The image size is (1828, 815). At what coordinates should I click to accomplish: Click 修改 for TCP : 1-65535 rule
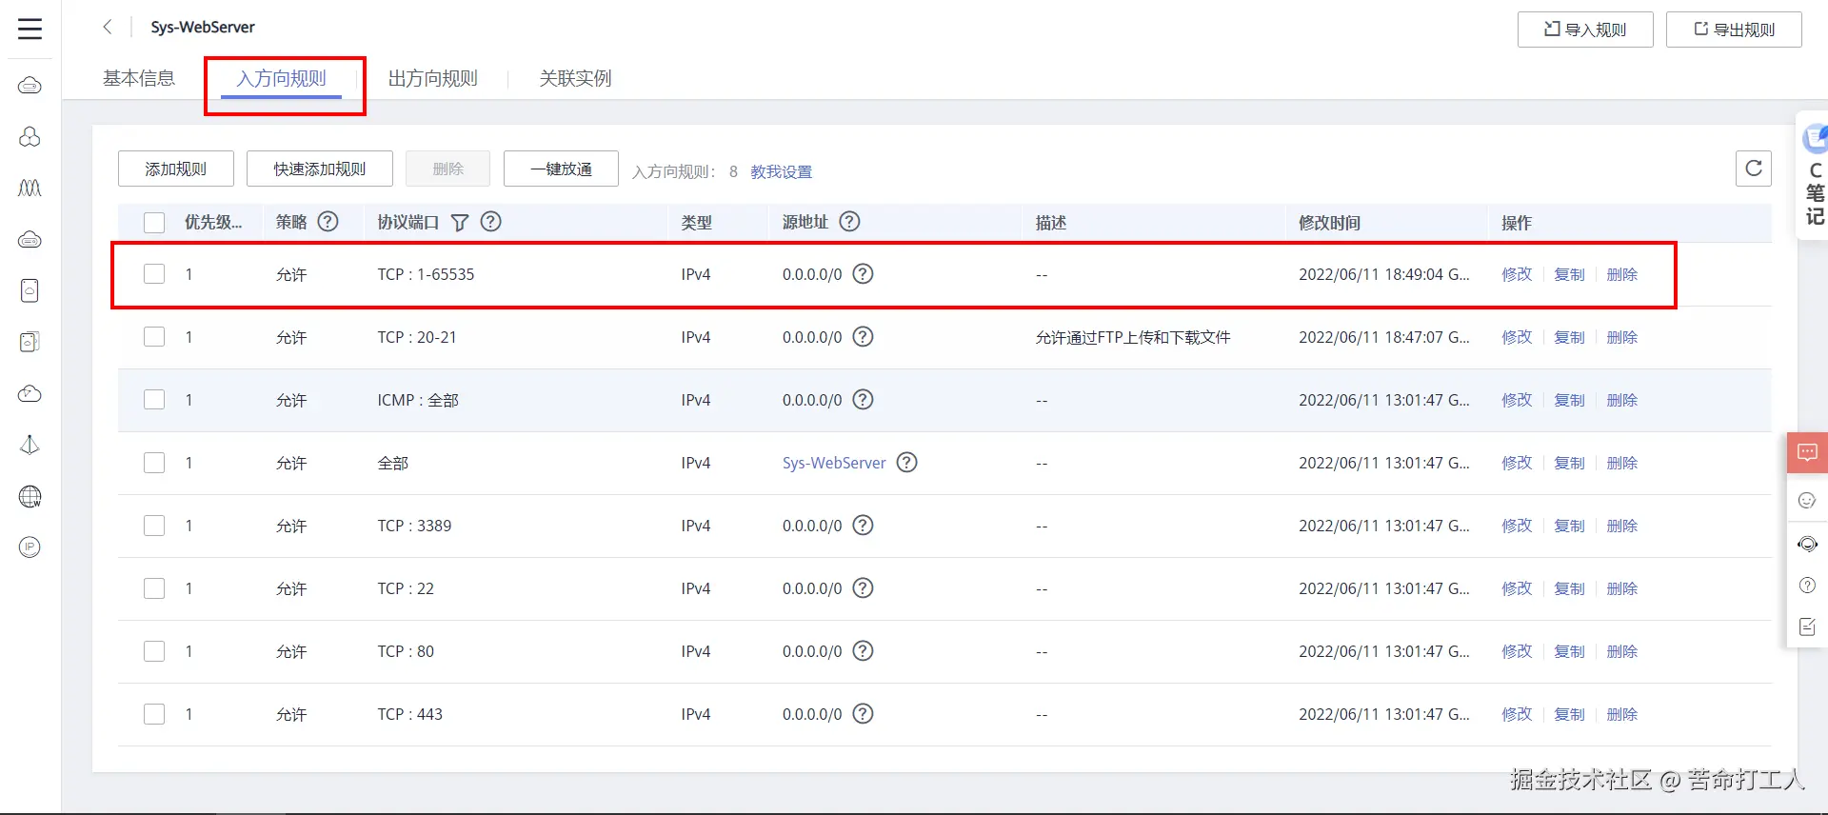[x=1517, y=274]
